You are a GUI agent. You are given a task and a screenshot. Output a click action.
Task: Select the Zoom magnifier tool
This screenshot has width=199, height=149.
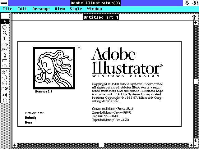tap(5, 33)
